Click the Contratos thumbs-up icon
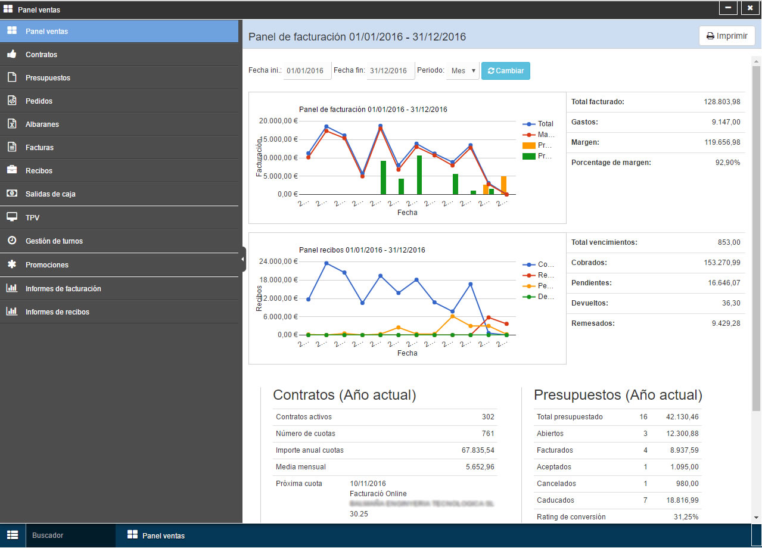Viewport: 762px width, 548px height. click(12, 54)
